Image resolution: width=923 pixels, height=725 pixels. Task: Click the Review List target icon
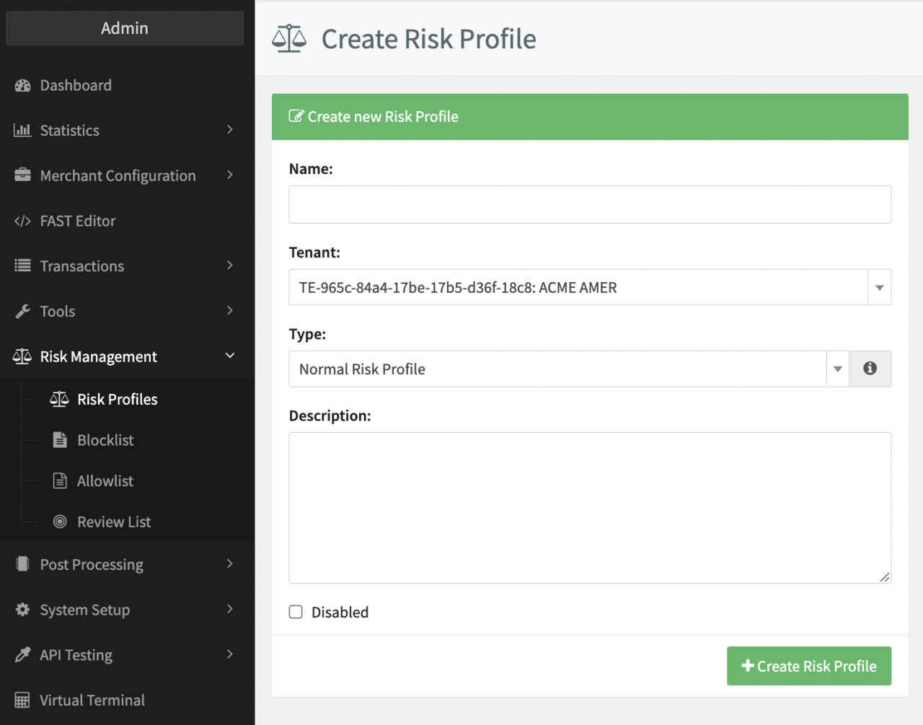[61, 522]
